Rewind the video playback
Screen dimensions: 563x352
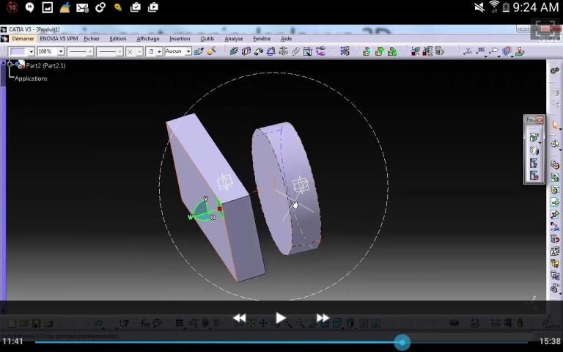click(240, 318)
